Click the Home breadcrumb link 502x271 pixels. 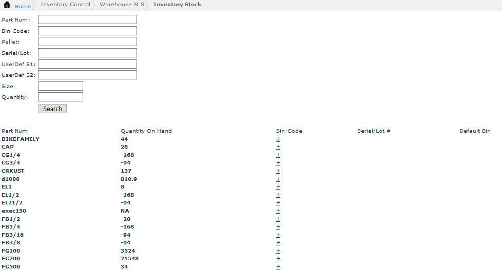(x=23, y=6)
